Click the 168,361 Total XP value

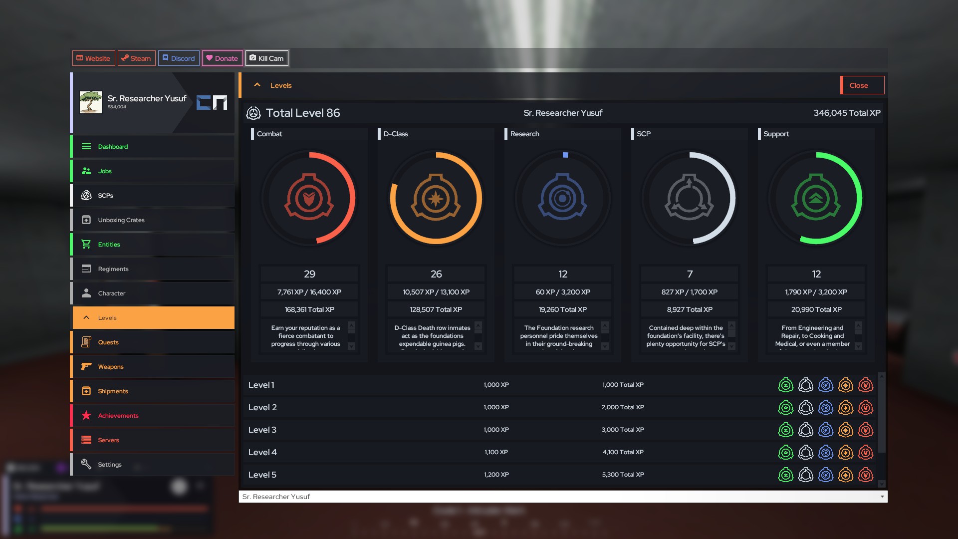(309, 309)
